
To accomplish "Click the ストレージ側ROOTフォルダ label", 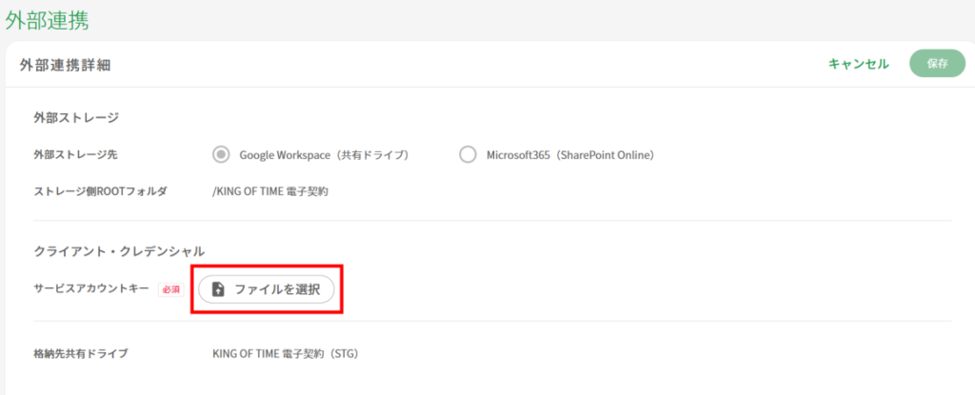I will [x=100, y=191].
